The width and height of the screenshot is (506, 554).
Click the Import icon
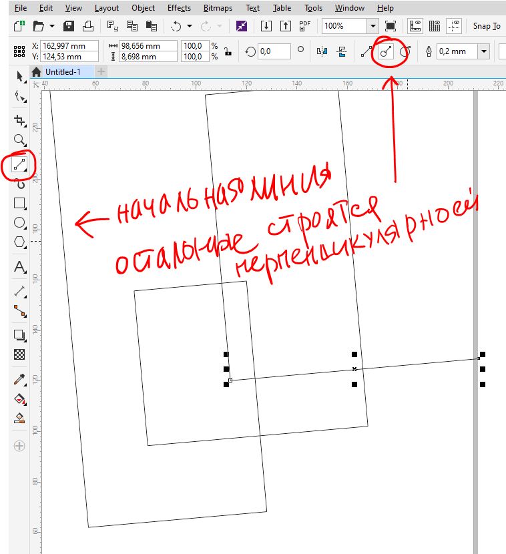click(266, 26)
